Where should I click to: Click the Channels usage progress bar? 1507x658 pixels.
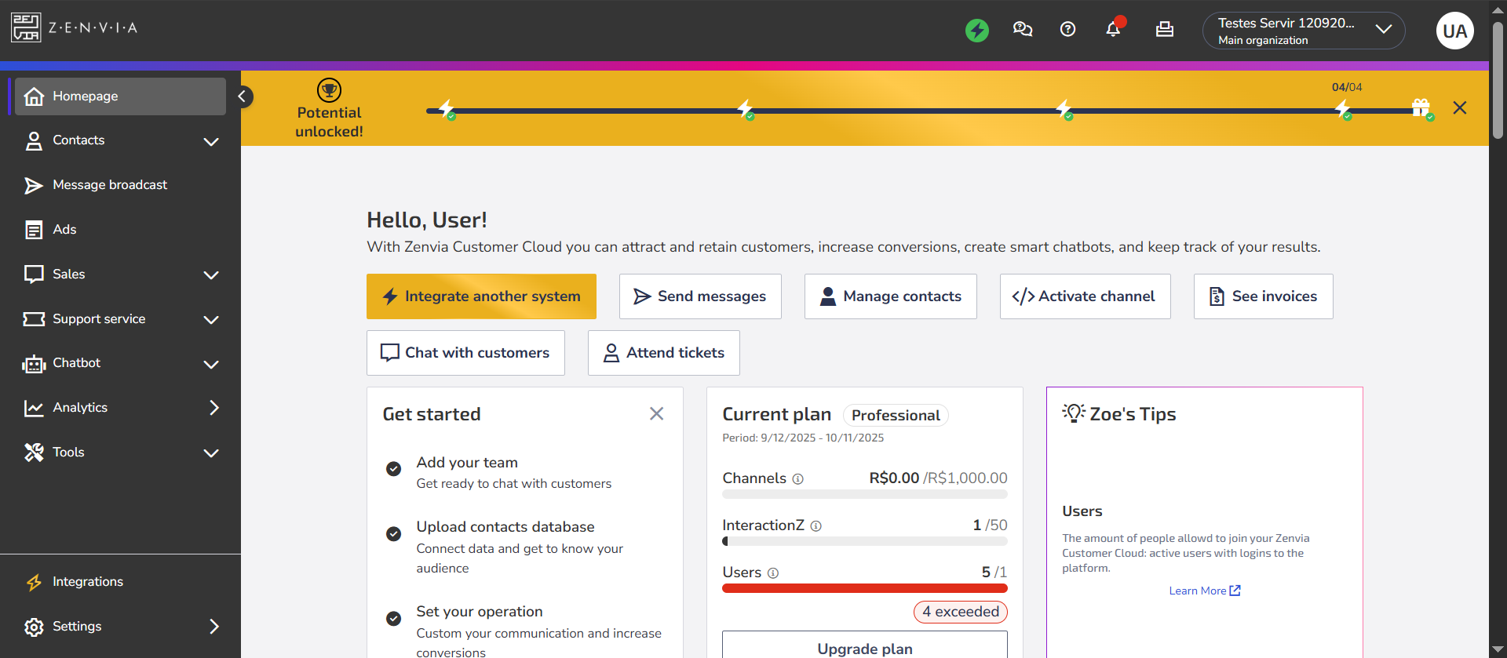pos(865,494)
